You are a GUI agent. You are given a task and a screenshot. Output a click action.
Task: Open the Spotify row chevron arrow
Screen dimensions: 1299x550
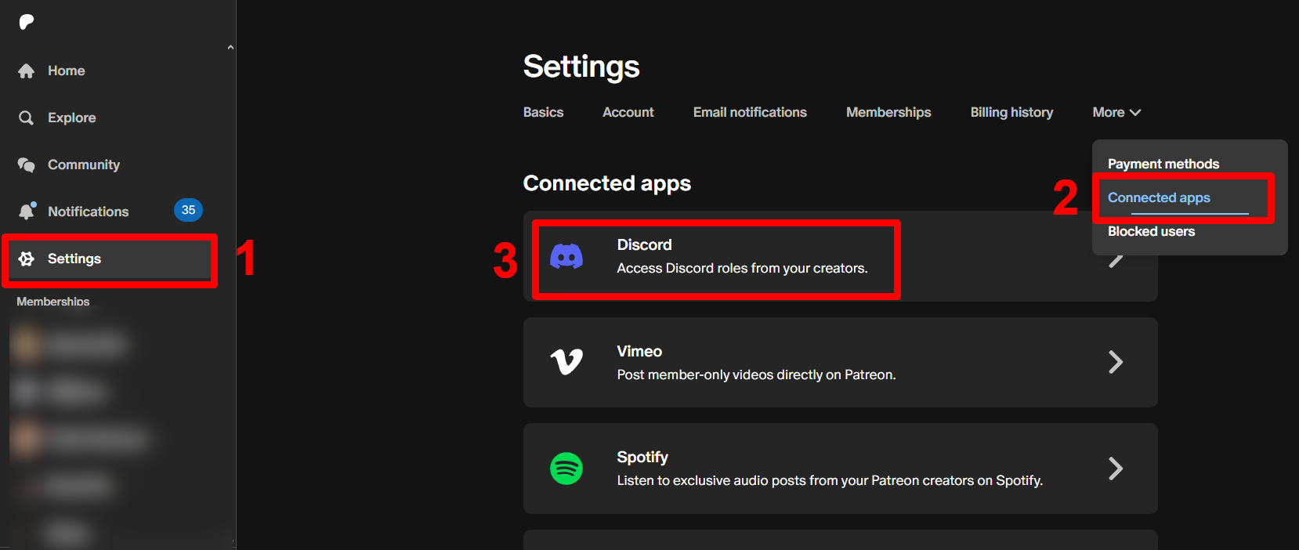pyautogui.click(x=1116, y=469)
